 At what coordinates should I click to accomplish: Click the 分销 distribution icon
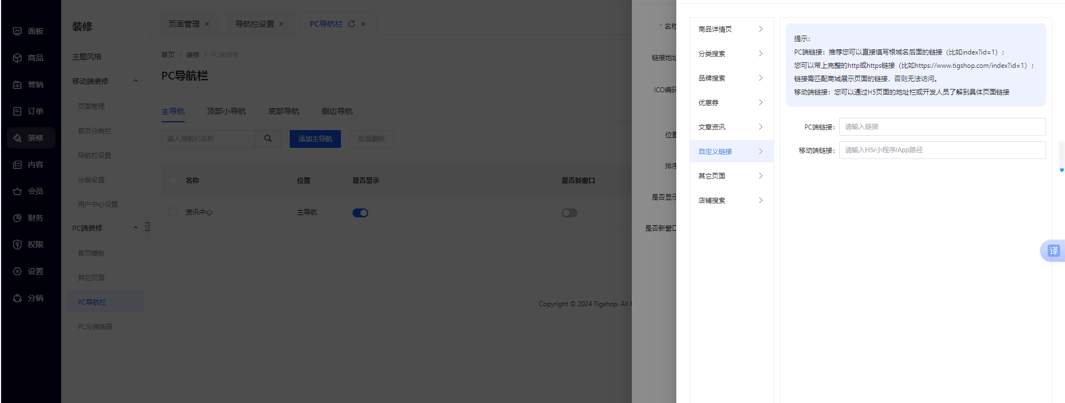click(x=17, y=298)
